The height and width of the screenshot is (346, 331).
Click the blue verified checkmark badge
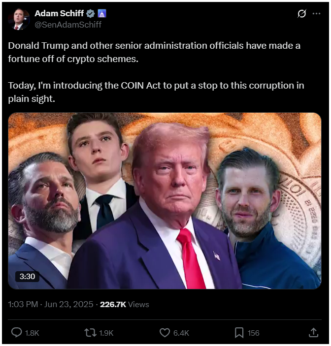90,14
